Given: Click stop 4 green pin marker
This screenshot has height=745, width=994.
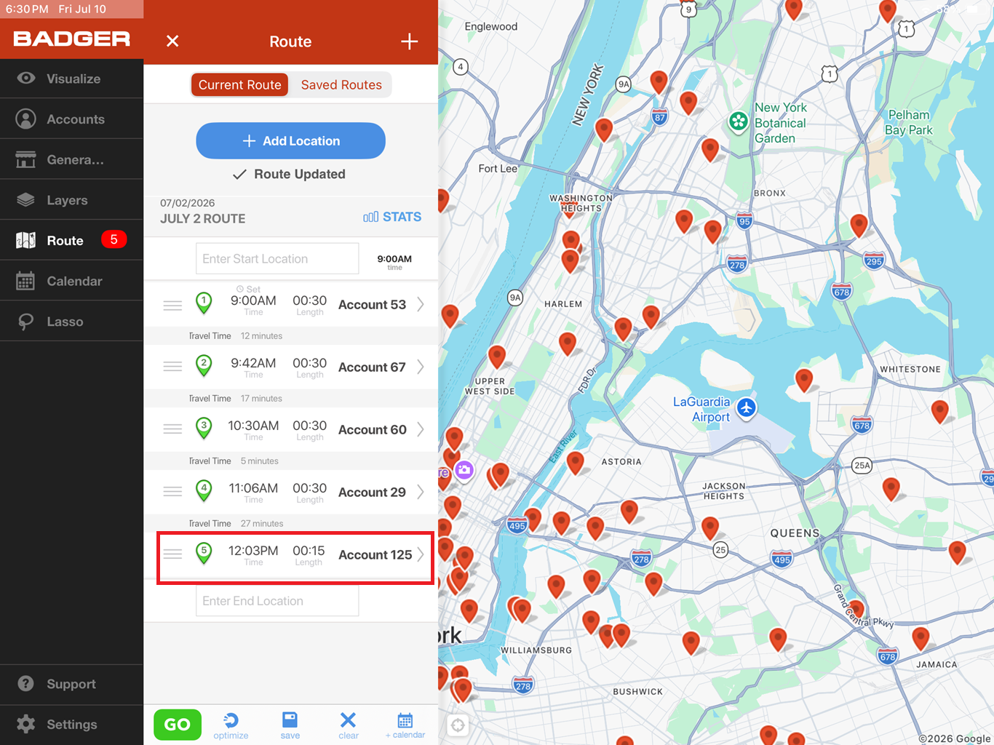Looking at the screenshot, I should click(204, 491).
